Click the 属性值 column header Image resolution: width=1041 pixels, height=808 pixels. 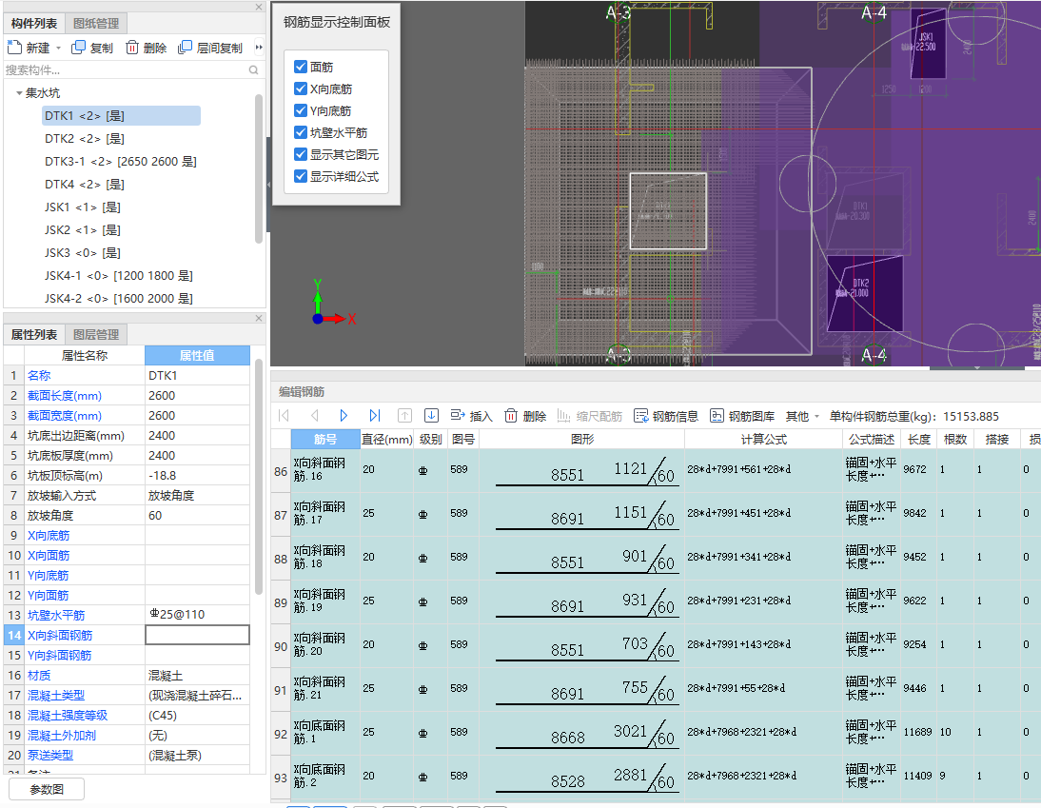pyautogui.click(x=197, y=355)
